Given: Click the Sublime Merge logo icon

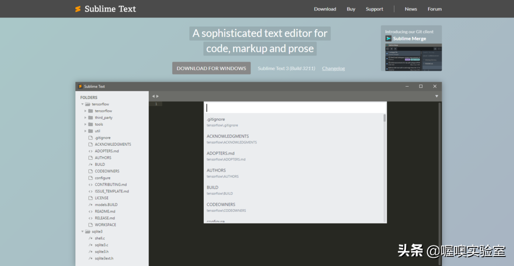Looking at the screenshot, I should coord(389,39).
